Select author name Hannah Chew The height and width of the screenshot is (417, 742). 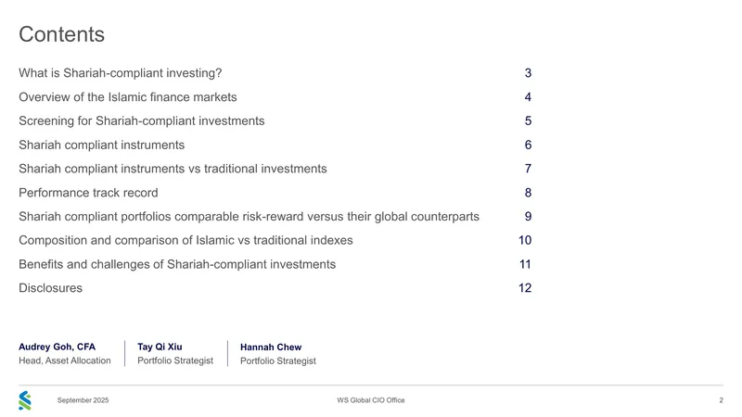(271, 347)
